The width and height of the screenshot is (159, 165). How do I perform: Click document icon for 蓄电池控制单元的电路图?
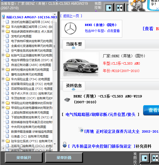7,74
